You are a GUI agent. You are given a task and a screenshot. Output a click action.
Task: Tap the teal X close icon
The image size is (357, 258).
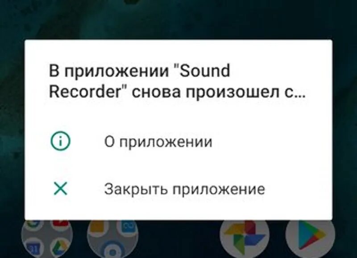coord(60,189)
